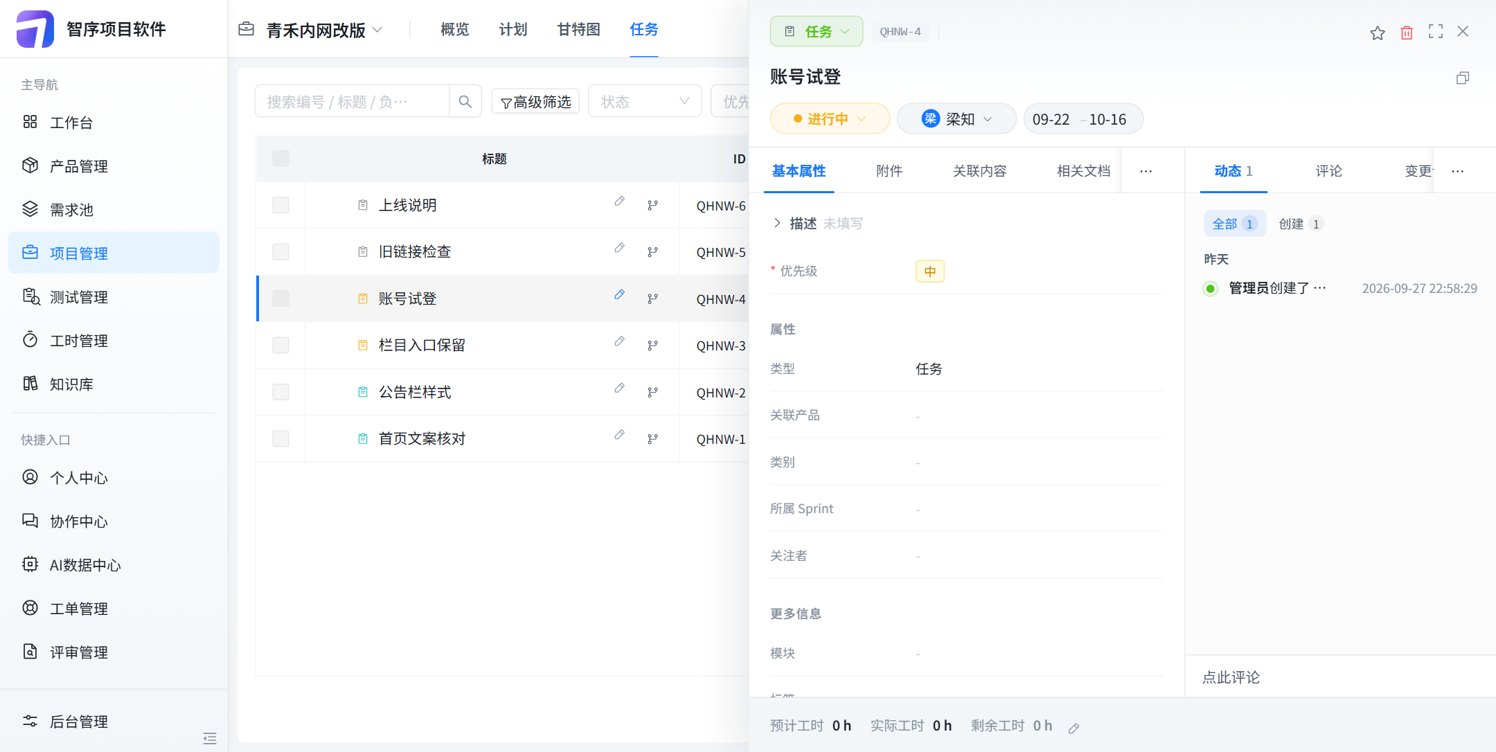
Task: Edit title of 栏目入口保留 row
Action: (x=619, y=341)
